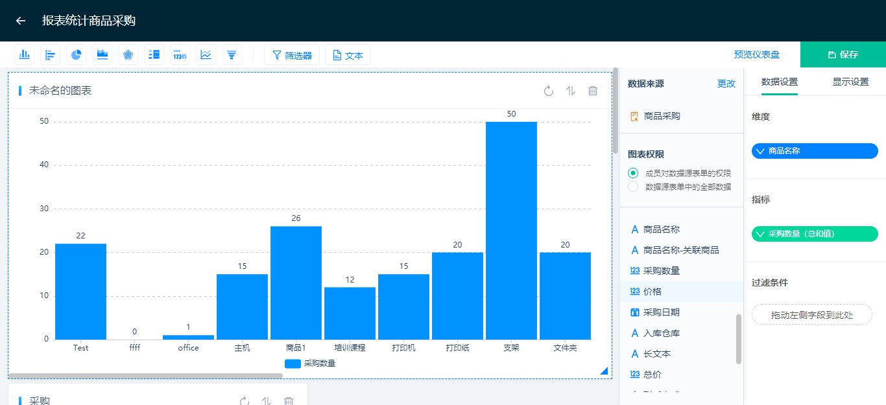886x405 pixels.
Task: Click the chart horizontal scrollbar
Action: (146, 376)
